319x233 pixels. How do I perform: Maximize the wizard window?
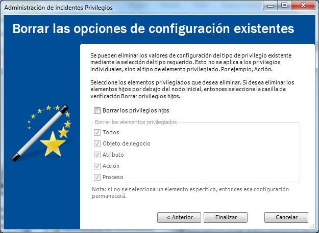pyautogui.click(x=284, y=6)
